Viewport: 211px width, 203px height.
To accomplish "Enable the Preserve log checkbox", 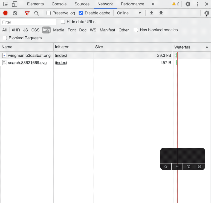I will (49, 13).
